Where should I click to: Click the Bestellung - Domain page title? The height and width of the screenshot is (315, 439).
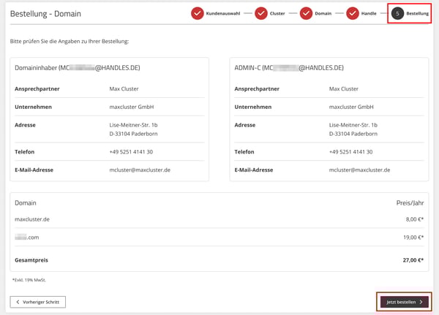click(45, 14)
